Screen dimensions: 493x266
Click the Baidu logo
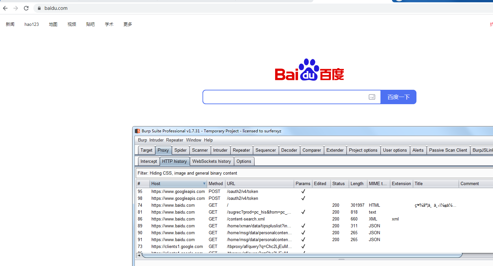click(x=309, y=69)
